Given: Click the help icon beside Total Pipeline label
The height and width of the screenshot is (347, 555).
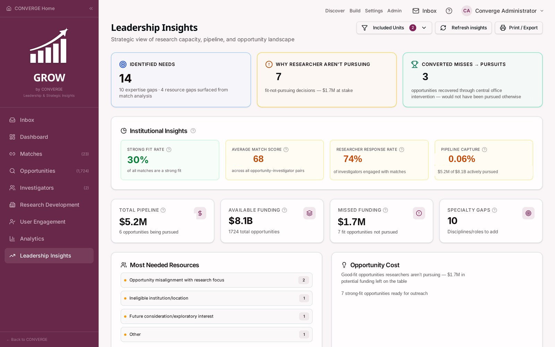Looking at the screenshot, I should coord(163,210).
